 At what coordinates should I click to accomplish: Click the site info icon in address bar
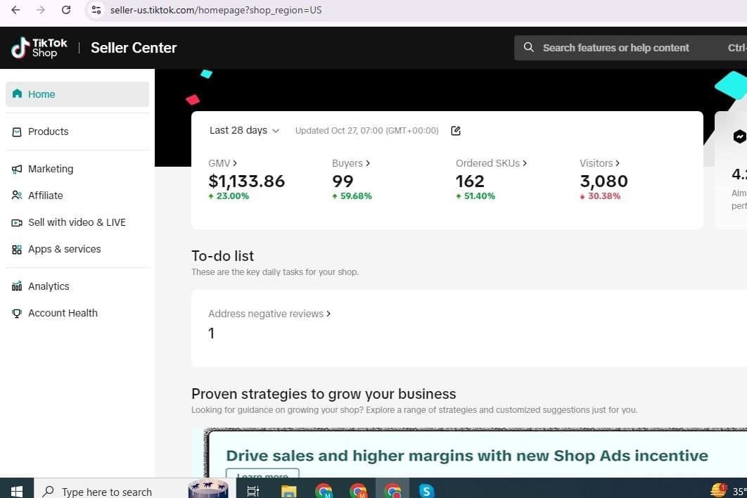pyautogui.click(x=97, y=10)
